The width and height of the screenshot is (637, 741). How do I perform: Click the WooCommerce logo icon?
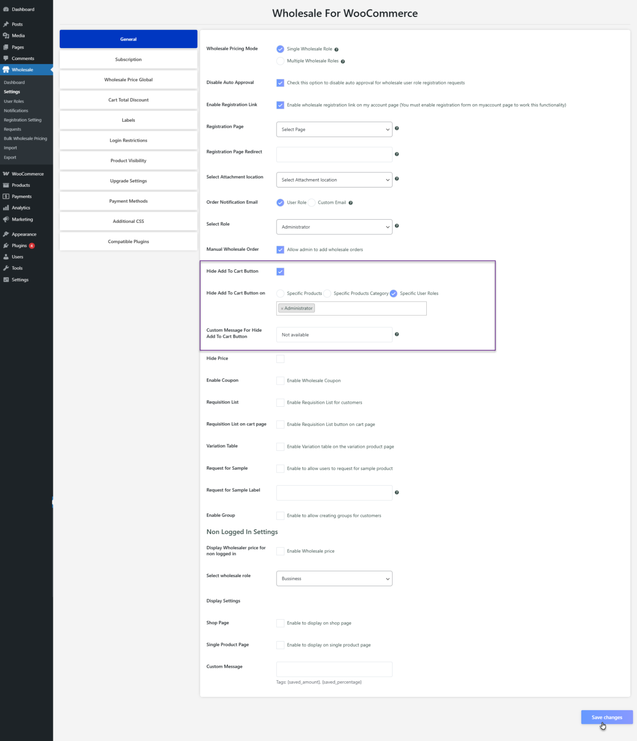pyautogui.click(x=6, y=173)
